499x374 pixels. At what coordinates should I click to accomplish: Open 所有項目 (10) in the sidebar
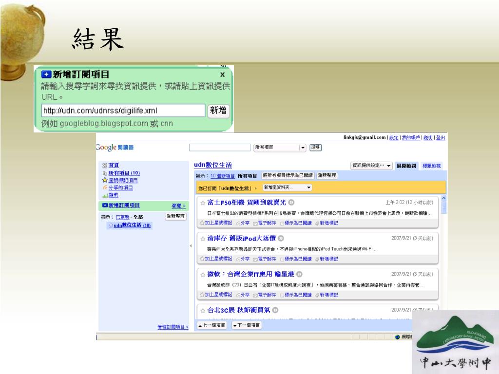click(x=124, y=173)
